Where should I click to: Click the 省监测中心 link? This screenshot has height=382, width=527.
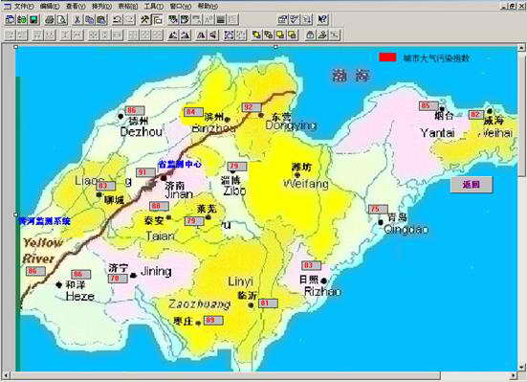[x=180, y=165]
